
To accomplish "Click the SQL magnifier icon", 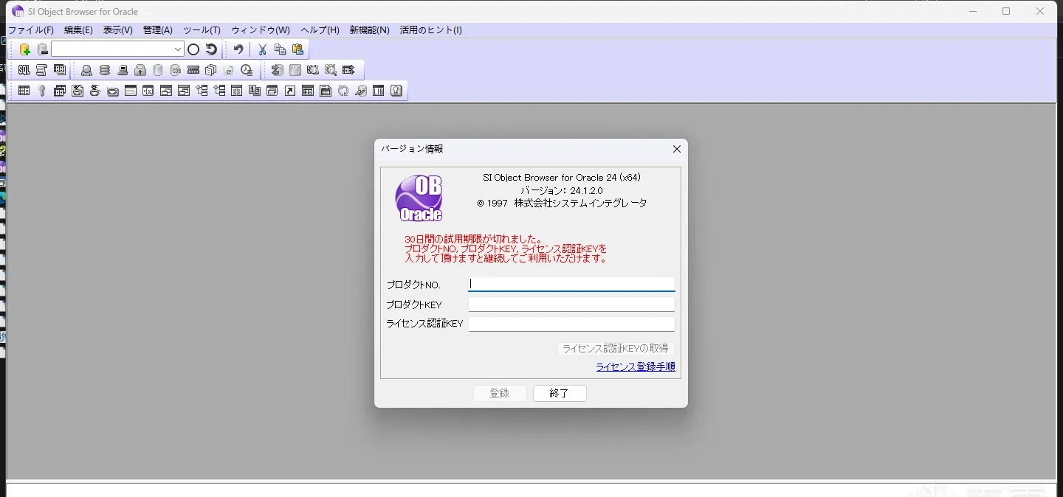I will 331,70.
